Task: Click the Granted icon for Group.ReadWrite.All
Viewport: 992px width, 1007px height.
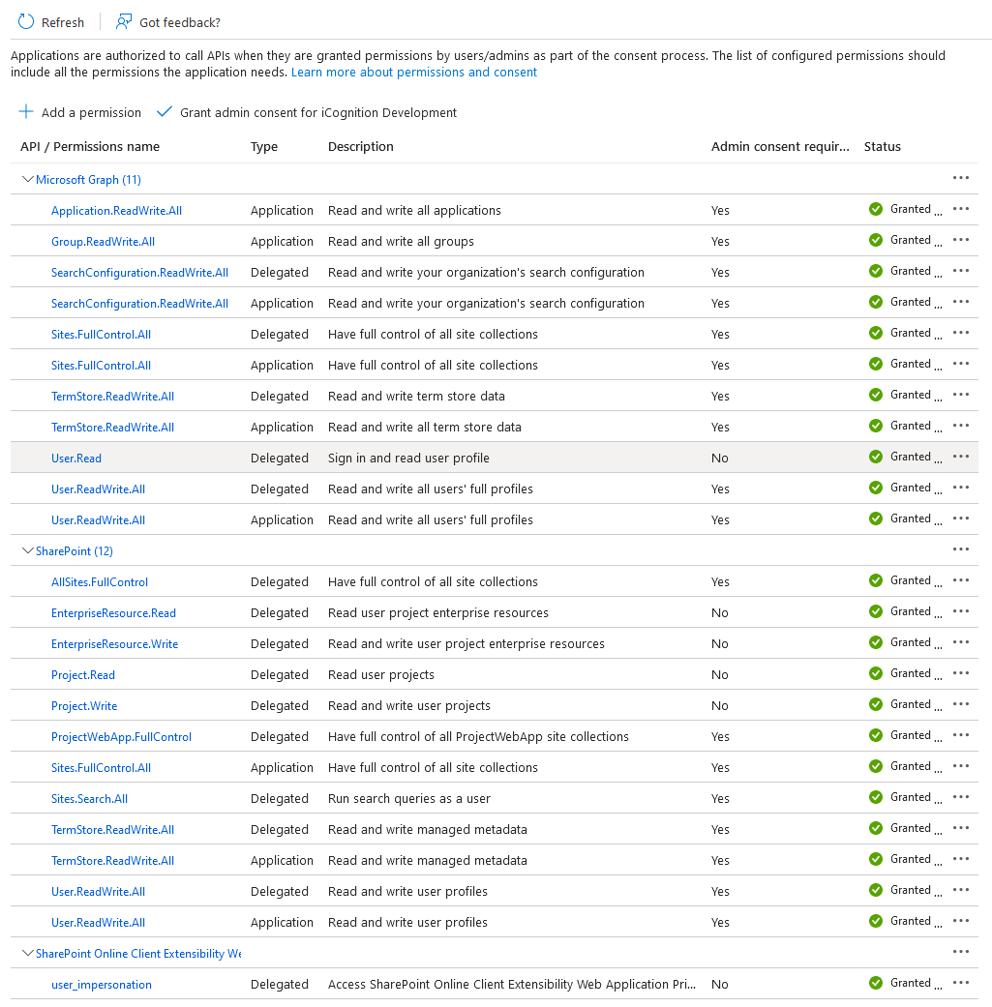Action: pos(876,240)
